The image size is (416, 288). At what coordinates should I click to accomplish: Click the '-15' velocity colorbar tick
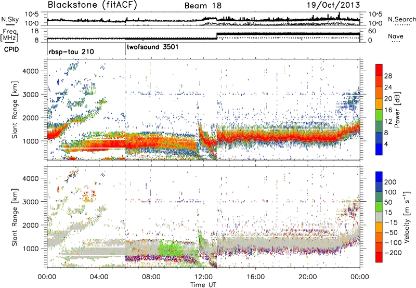391,222
